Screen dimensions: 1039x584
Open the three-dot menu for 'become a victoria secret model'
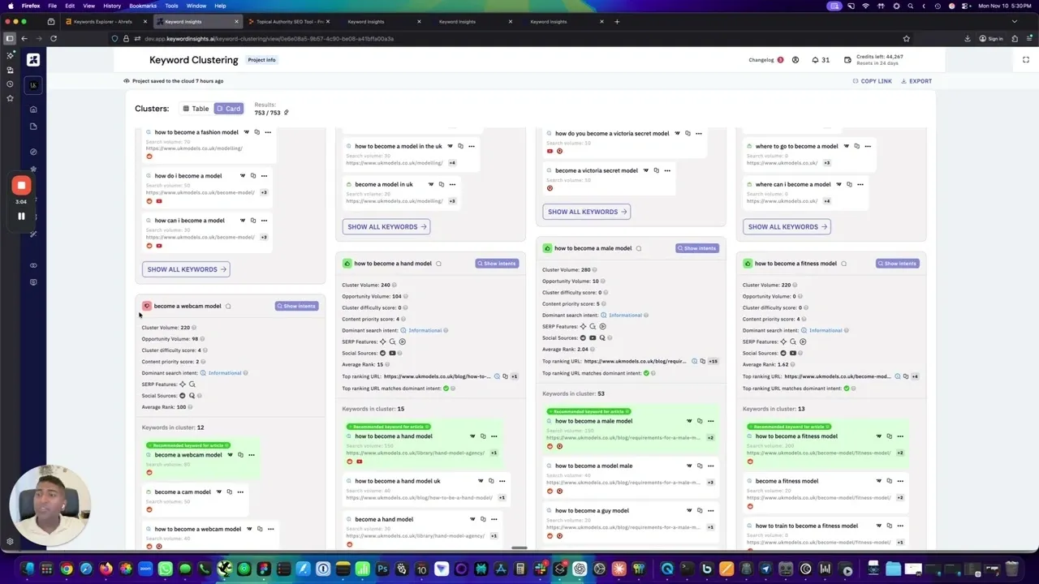pyautogui.click(x=667, y=170)
